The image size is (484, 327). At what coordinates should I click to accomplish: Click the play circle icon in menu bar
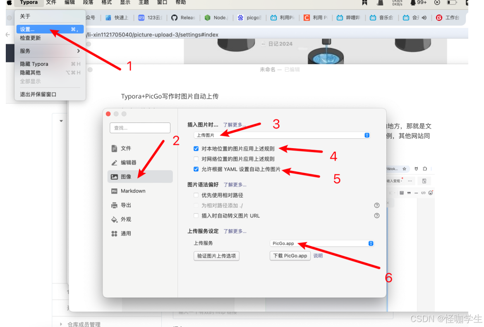[437, 2]
